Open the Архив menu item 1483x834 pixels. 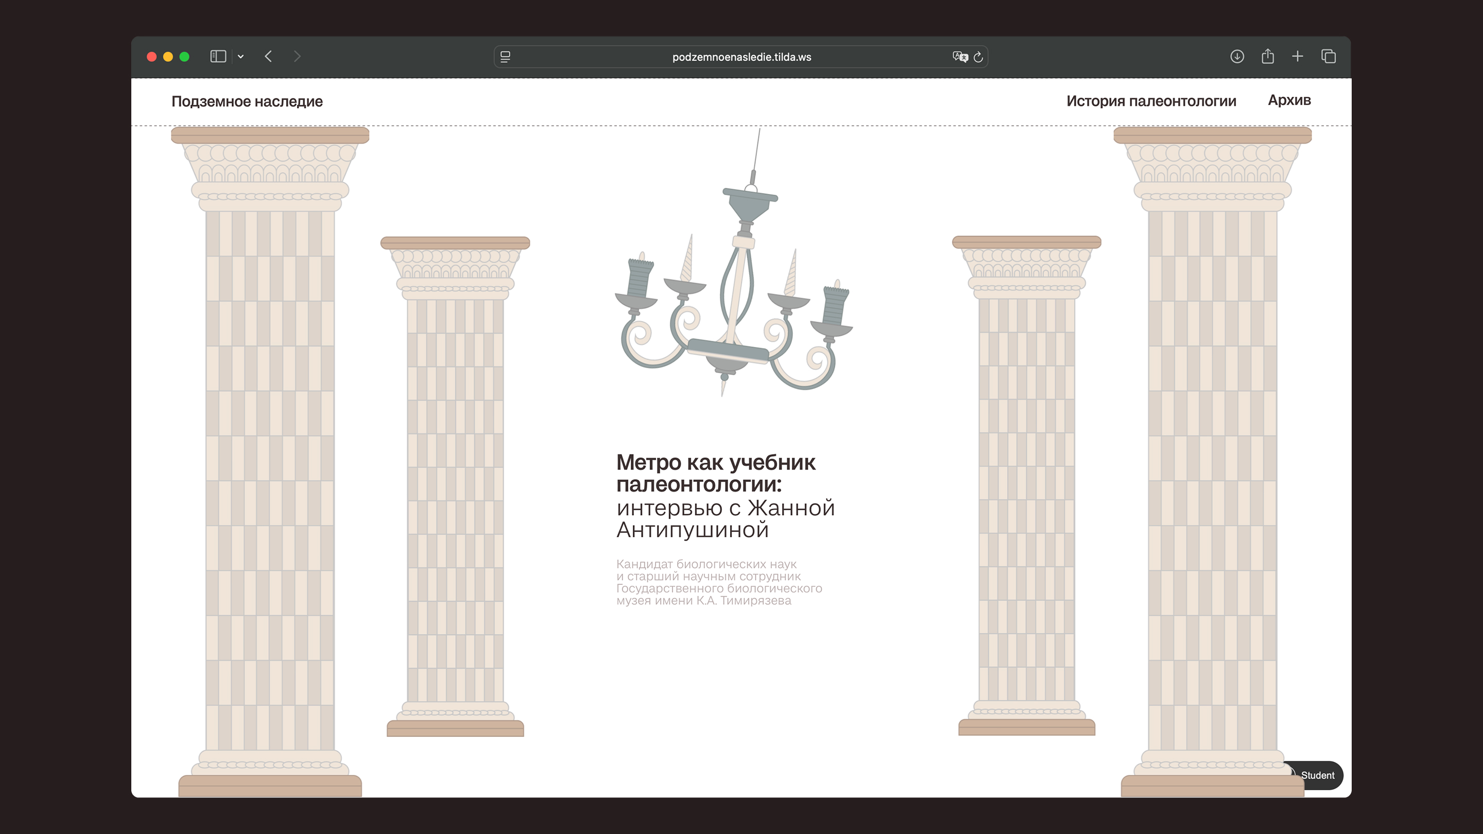[1289, 100]
